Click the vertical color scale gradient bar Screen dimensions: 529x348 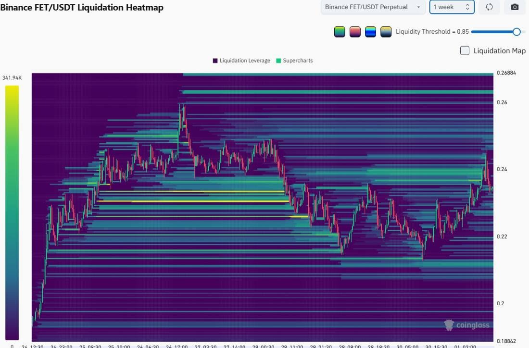point(12,213)
